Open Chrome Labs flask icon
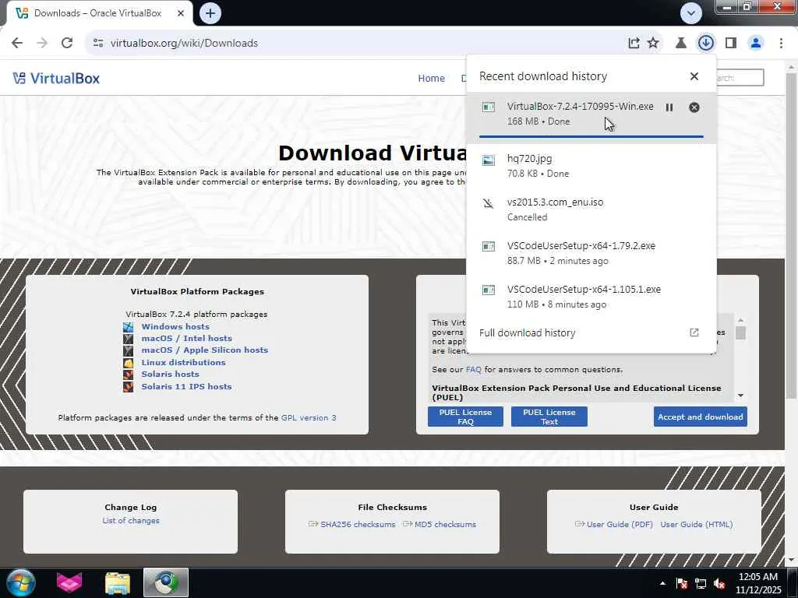 click(x=680, y=44)
